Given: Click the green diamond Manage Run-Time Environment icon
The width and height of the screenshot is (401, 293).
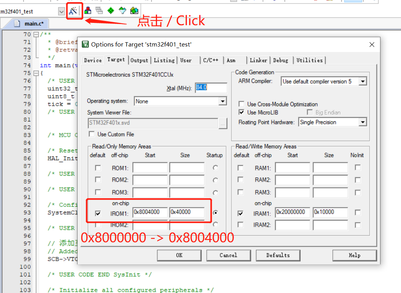Looking at the screenshot, I should 111,10.
